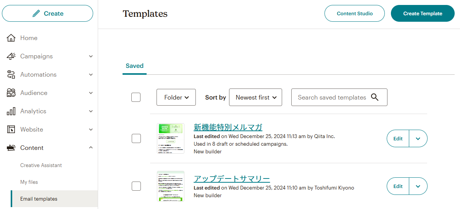Open the Newest first sort dropdown
The image size is (460, 209).
point(255,97)
